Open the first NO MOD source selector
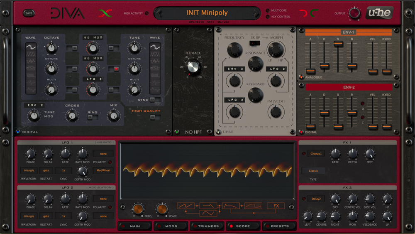 tap(93, 38)
